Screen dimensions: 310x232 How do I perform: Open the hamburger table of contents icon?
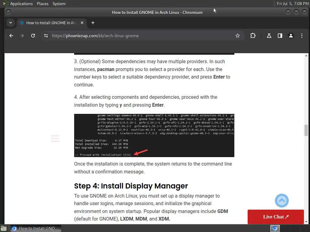click(x=55, y=138)
